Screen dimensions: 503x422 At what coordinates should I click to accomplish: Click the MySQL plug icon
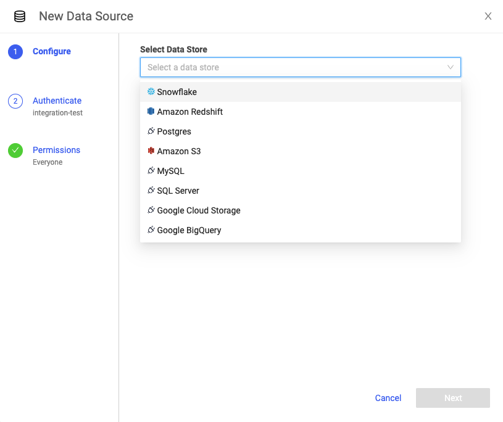click(151, 171)
